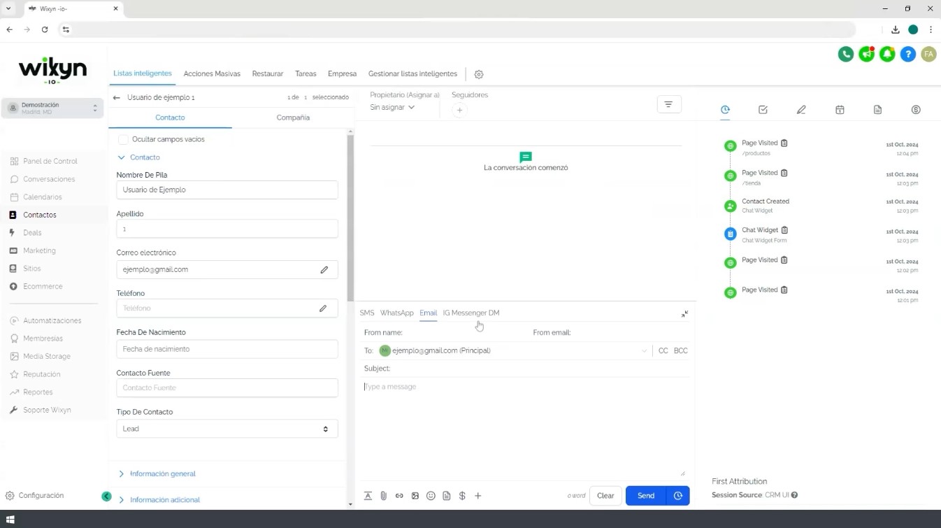Open the notes pencil tab icon
Viewport: 941px width, 528px height.
pos(801,110)
